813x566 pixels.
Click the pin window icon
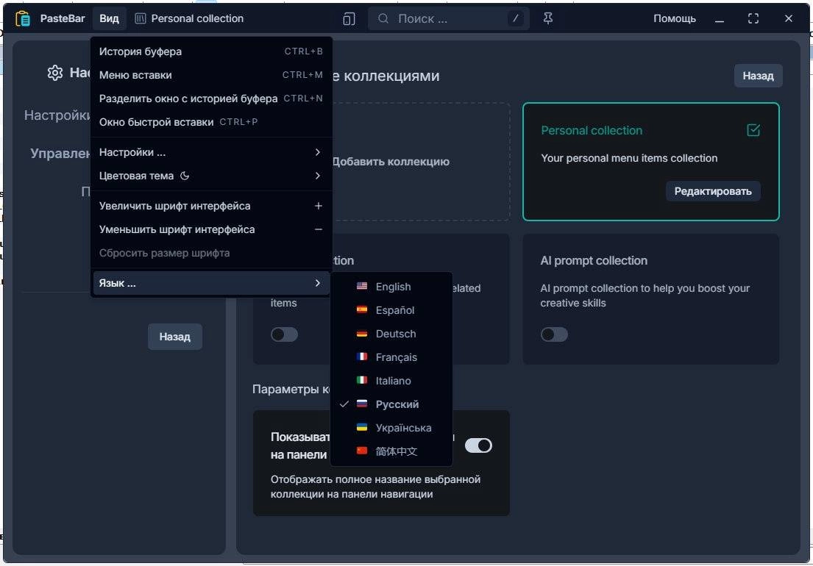point(547,18)
